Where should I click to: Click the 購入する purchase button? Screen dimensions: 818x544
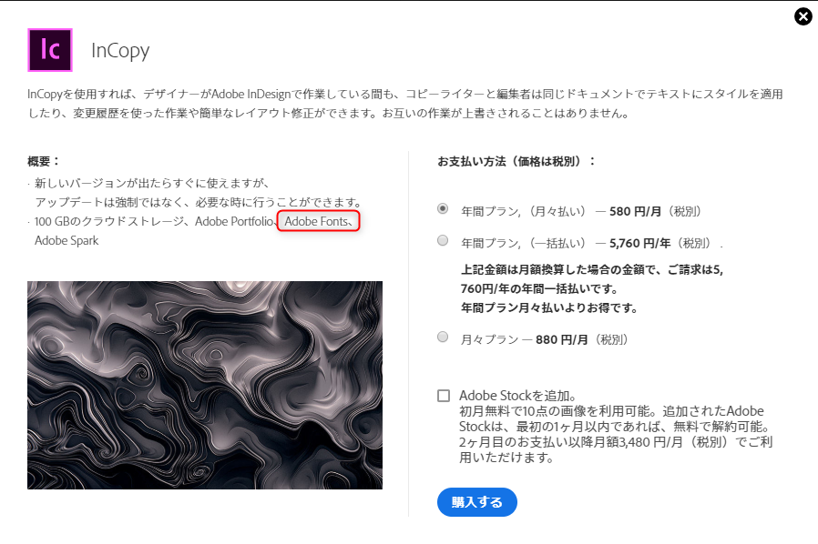pyautogui.click(x=476, y=502)
